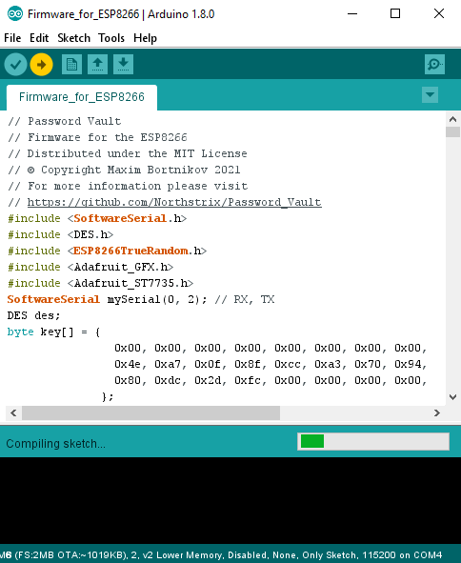Click the '0x94' key byte value
Image resolution: width=461 pixels, height=563 pixels.
pyautogui.click(x=408, y=364)
